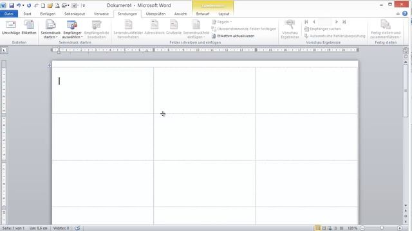The width and height of the screenshot is (412, 231).
Task: Switch to the Überprüfen tab
Action: tap(156, 14)
